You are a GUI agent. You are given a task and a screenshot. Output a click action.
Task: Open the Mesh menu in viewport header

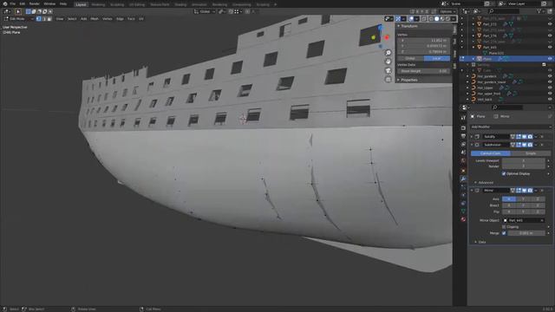[95, 19]
